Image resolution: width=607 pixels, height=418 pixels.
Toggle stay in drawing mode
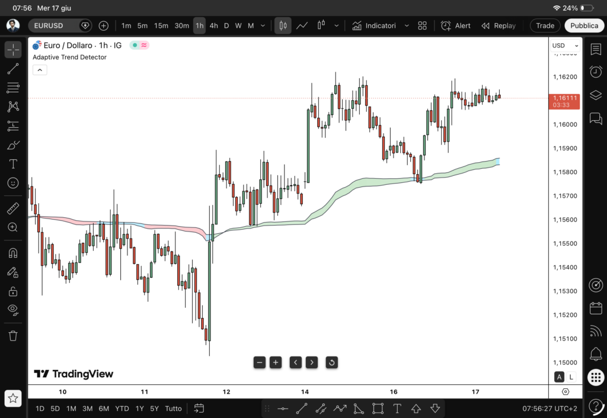click(13, 272)
